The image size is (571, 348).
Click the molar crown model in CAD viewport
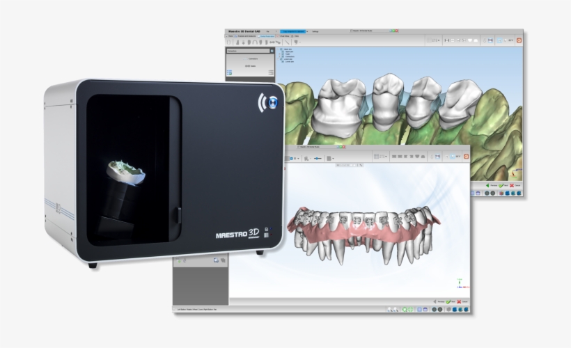pyautogui.click(x=338, y=107)
